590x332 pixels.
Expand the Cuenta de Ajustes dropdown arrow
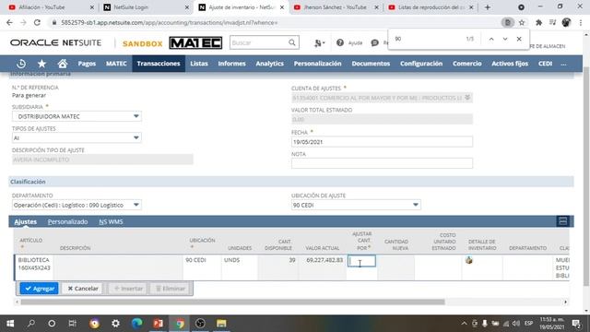pyautogui.click(x=467, y=98)
